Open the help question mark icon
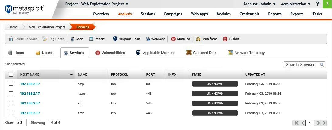This screenshot has height=130, width=332. click(x=317, y=4)
